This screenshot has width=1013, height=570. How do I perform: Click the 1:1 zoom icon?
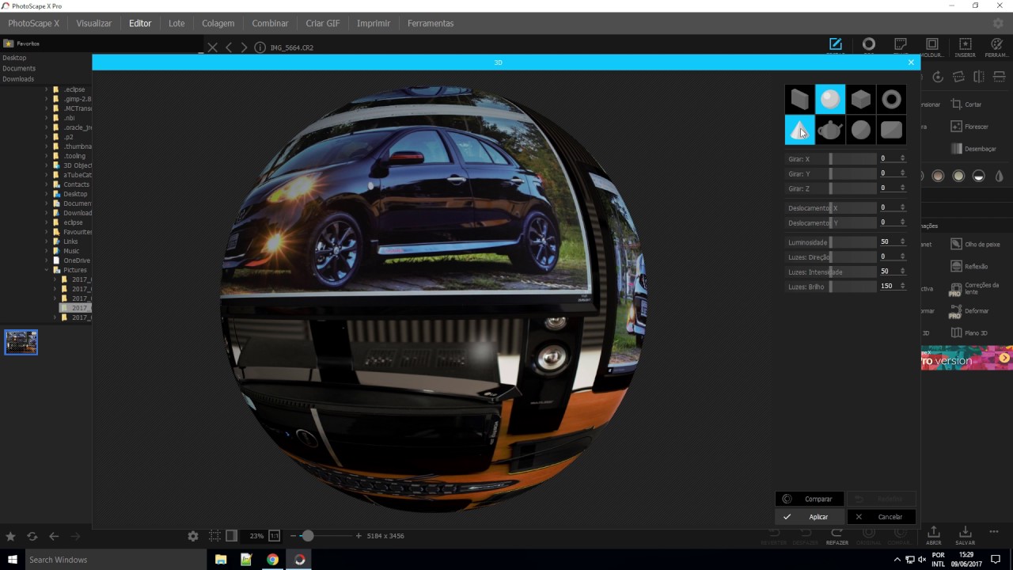pyautogui.click(x=274, y=536)
